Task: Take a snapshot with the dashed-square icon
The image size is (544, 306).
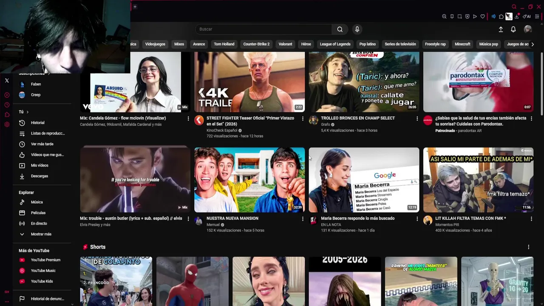Action: pyautogui.click(x=459, y=17)
